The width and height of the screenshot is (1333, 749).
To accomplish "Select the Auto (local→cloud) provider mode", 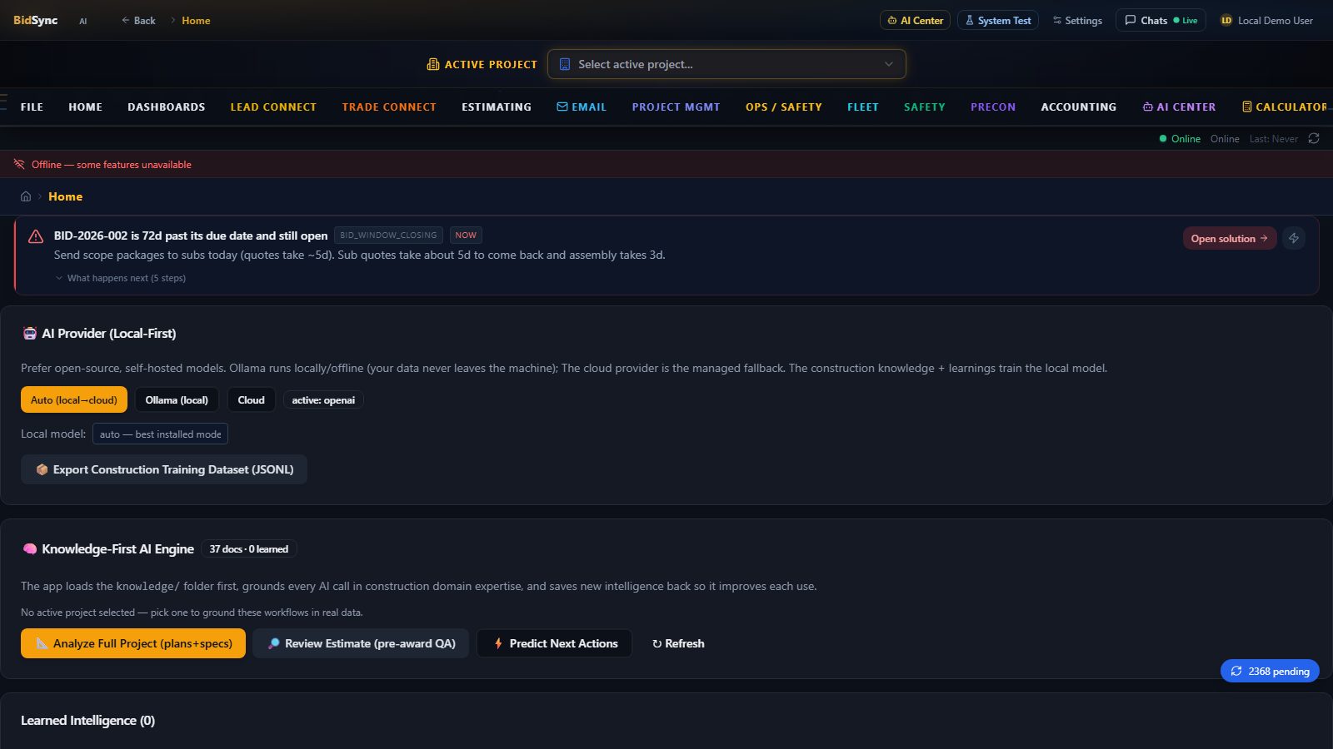I will point(74,399).
